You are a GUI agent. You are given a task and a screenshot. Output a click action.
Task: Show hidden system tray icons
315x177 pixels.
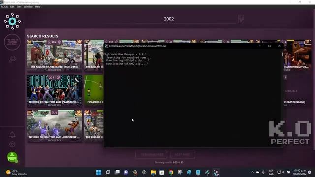click(x=252, y=172)
